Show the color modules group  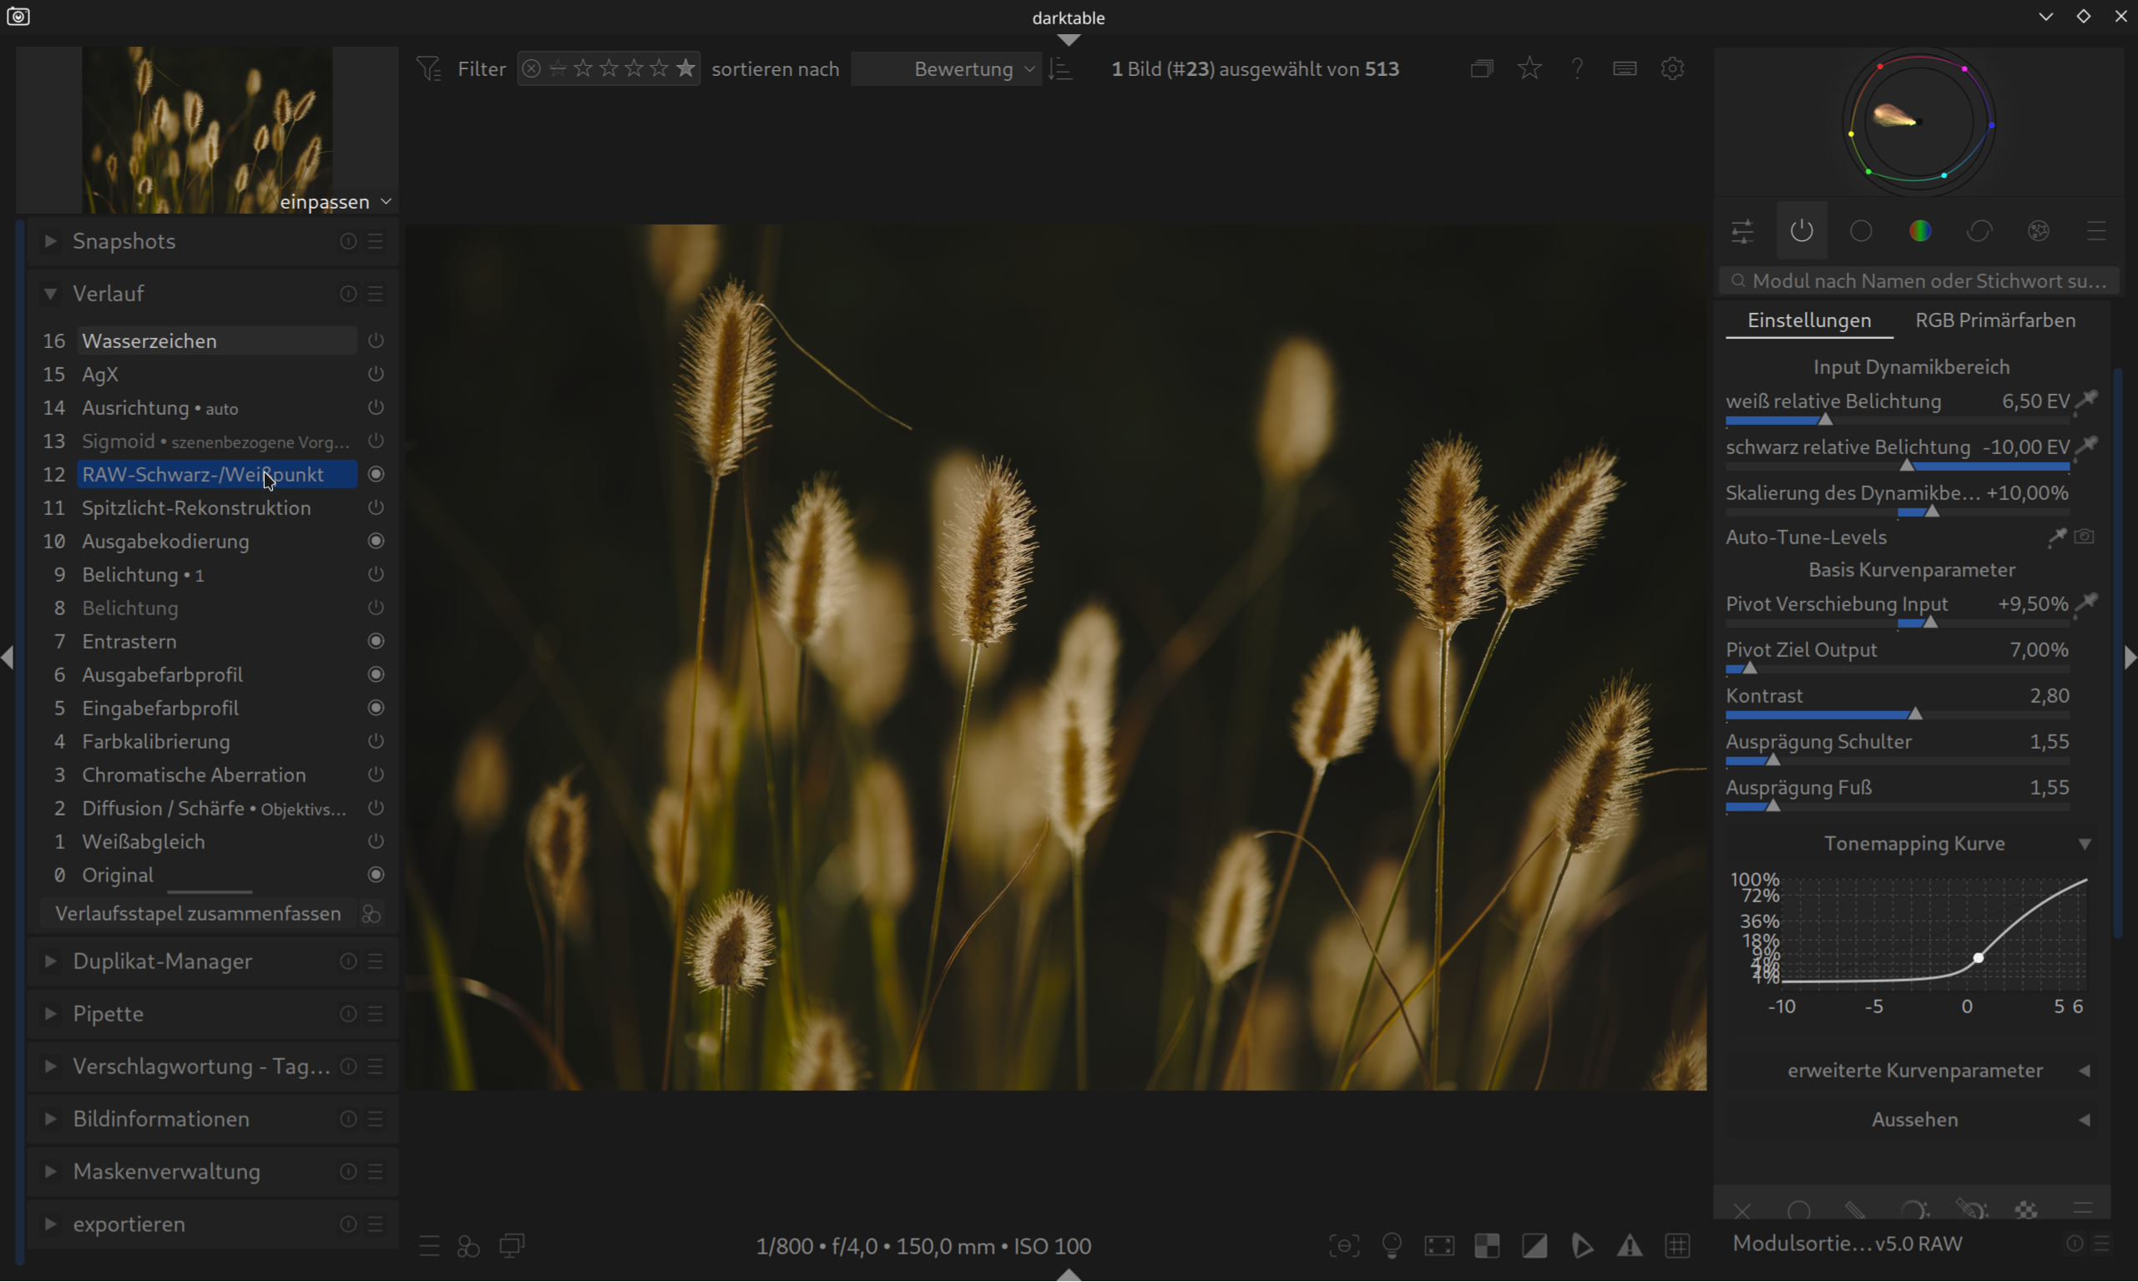click(x=1919, y=231)
